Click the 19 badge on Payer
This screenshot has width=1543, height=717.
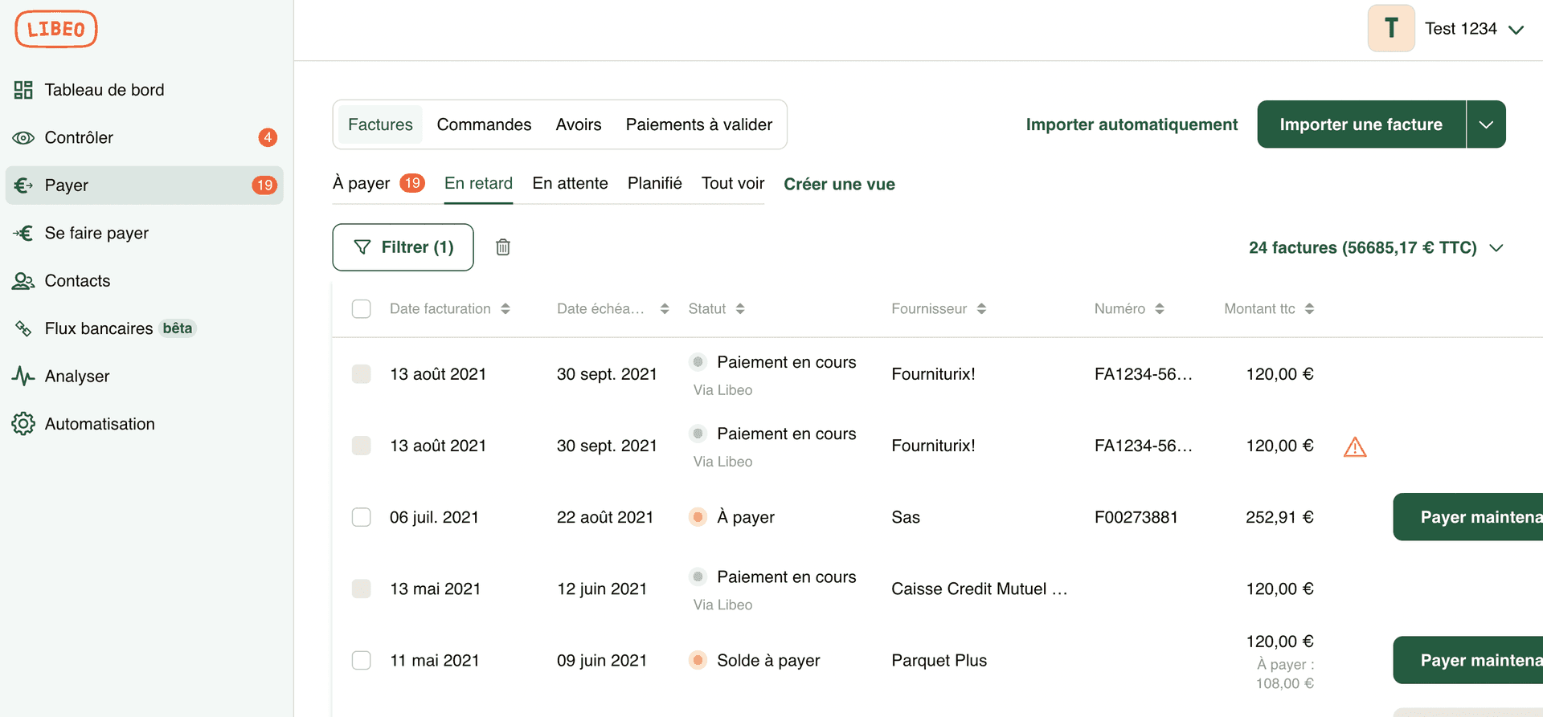[x=264, y=185]
